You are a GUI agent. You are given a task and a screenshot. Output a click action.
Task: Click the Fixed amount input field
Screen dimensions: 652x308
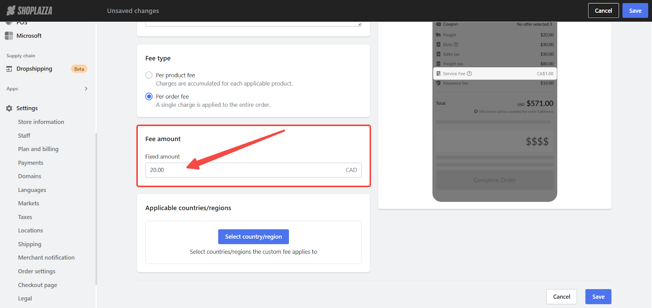[244, 170]
